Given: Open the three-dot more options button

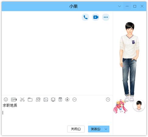Looking at the screenshot, I should click(106, 17).
